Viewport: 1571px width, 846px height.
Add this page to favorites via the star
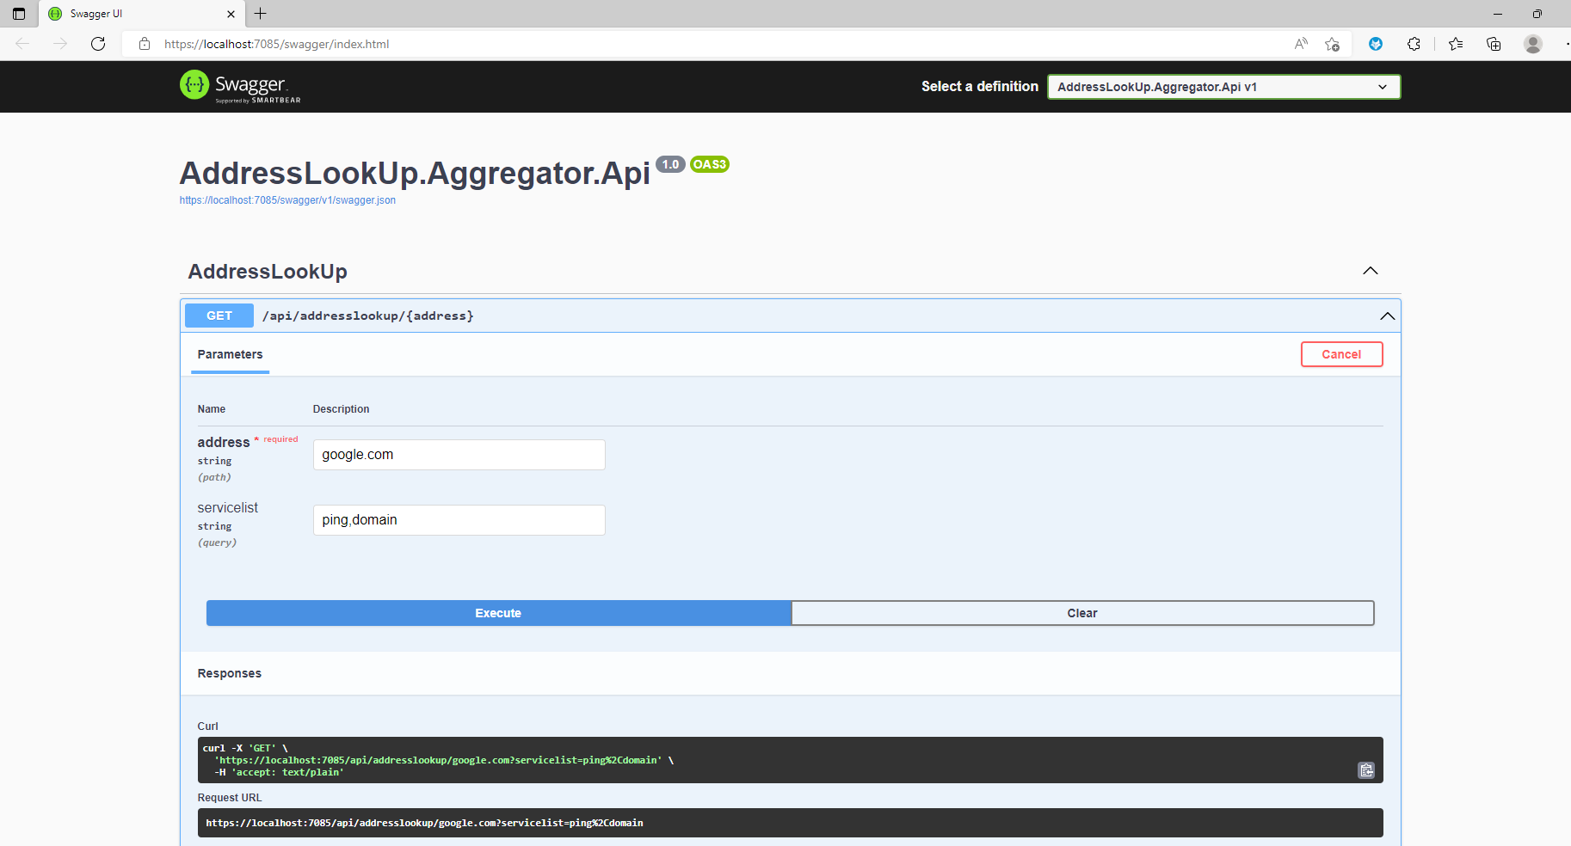(x=1333, y=44)
